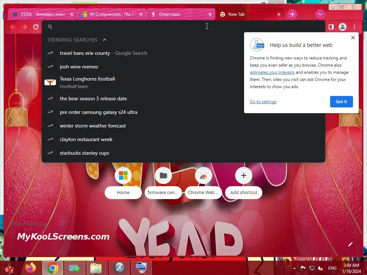The width and height of the screenshot is (367, 275).
Task: Click the Beta flask icon in the popup
Action: [257, 45]
